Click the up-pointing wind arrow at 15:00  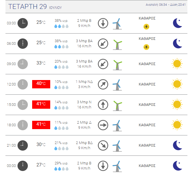click(x=103, y=105)
